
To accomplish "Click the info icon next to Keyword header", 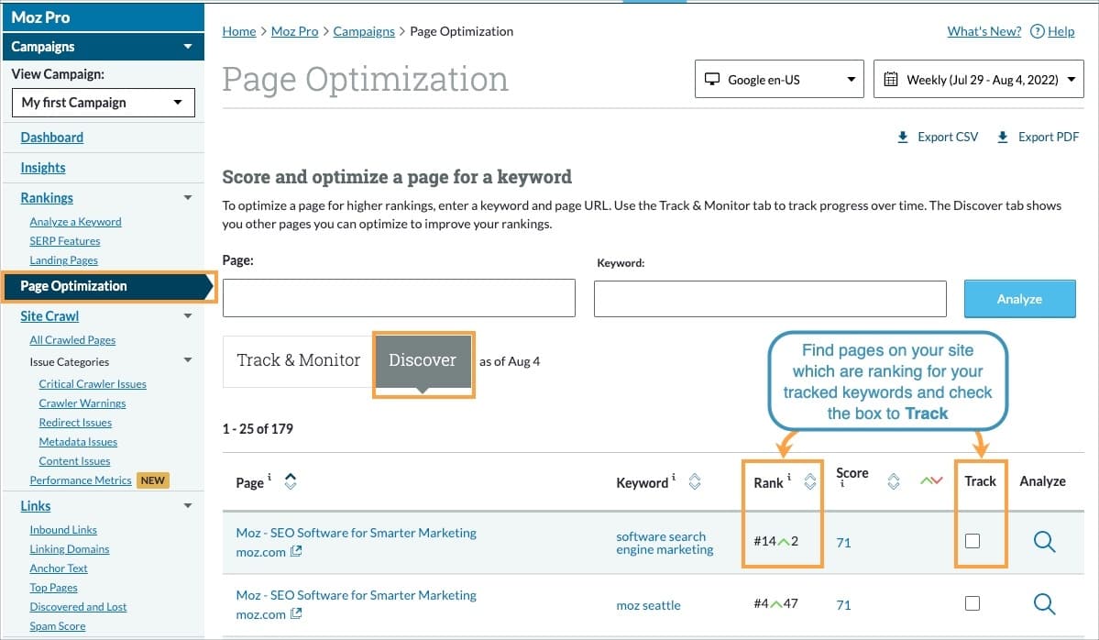I will (675, 476).
